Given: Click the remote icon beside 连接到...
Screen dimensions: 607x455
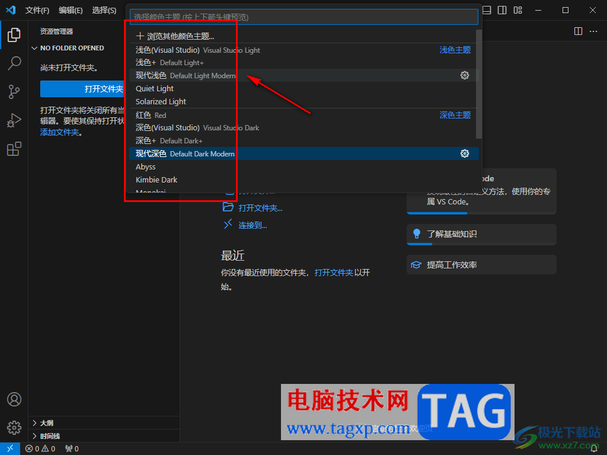Looking at the screenshot, I should pyautogui.click(x=228, y=224).
